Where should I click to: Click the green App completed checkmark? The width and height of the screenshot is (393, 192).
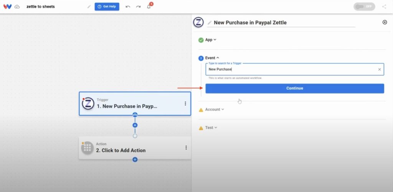(201, 40)
